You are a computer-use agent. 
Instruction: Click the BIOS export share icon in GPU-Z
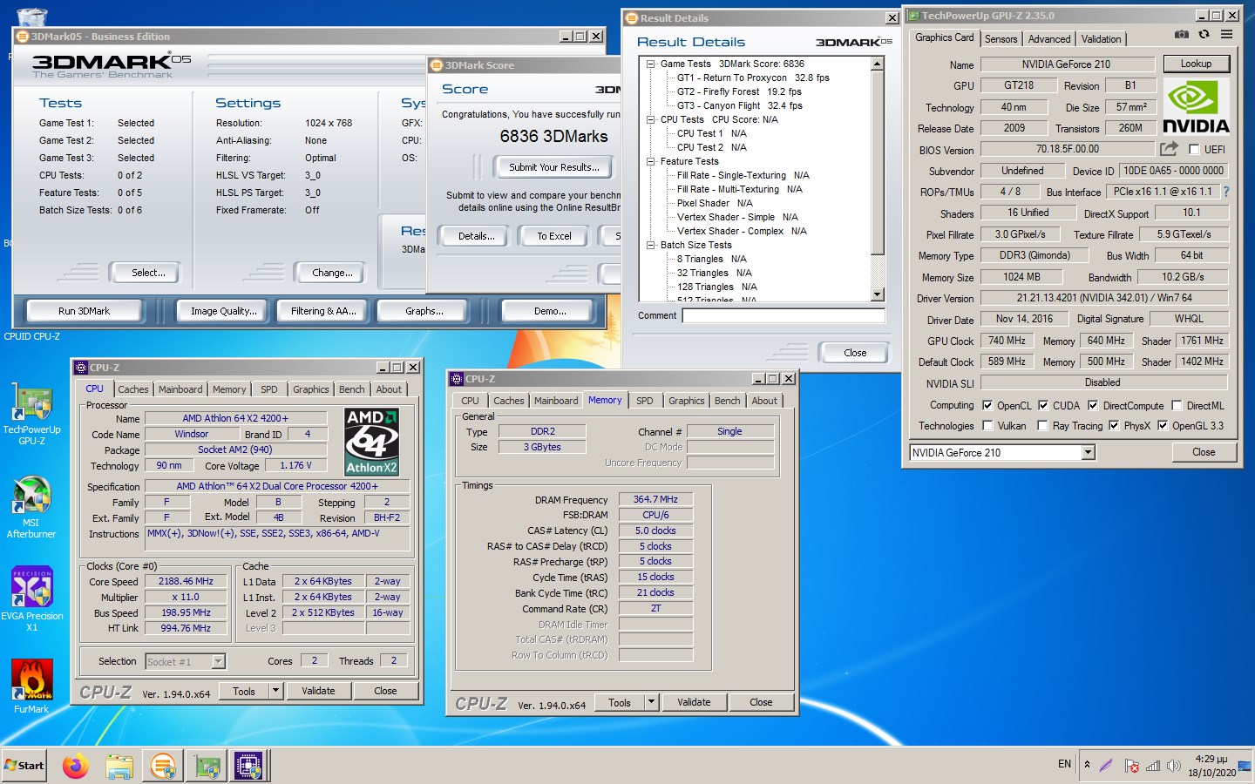1169,149
